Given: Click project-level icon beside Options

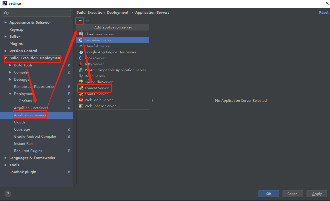Looking at the screenshot, I should (69, 101).
